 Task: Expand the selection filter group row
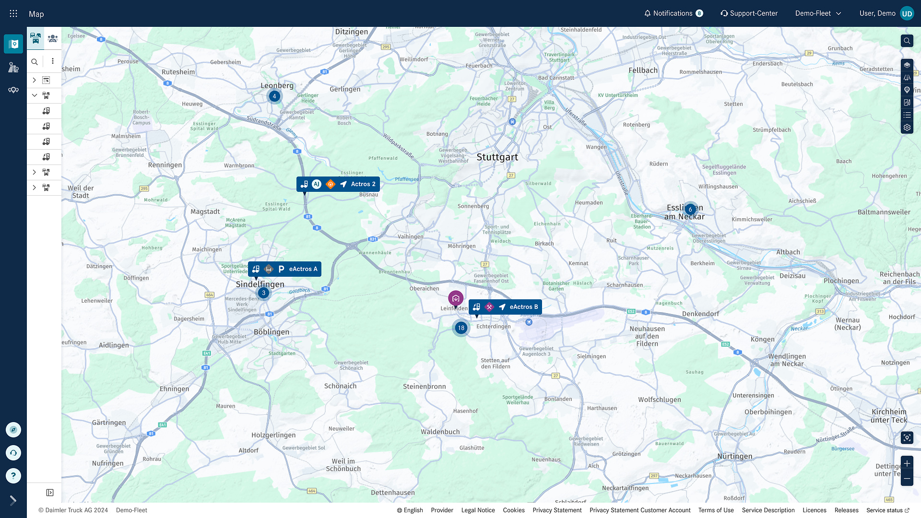point(35,80)
